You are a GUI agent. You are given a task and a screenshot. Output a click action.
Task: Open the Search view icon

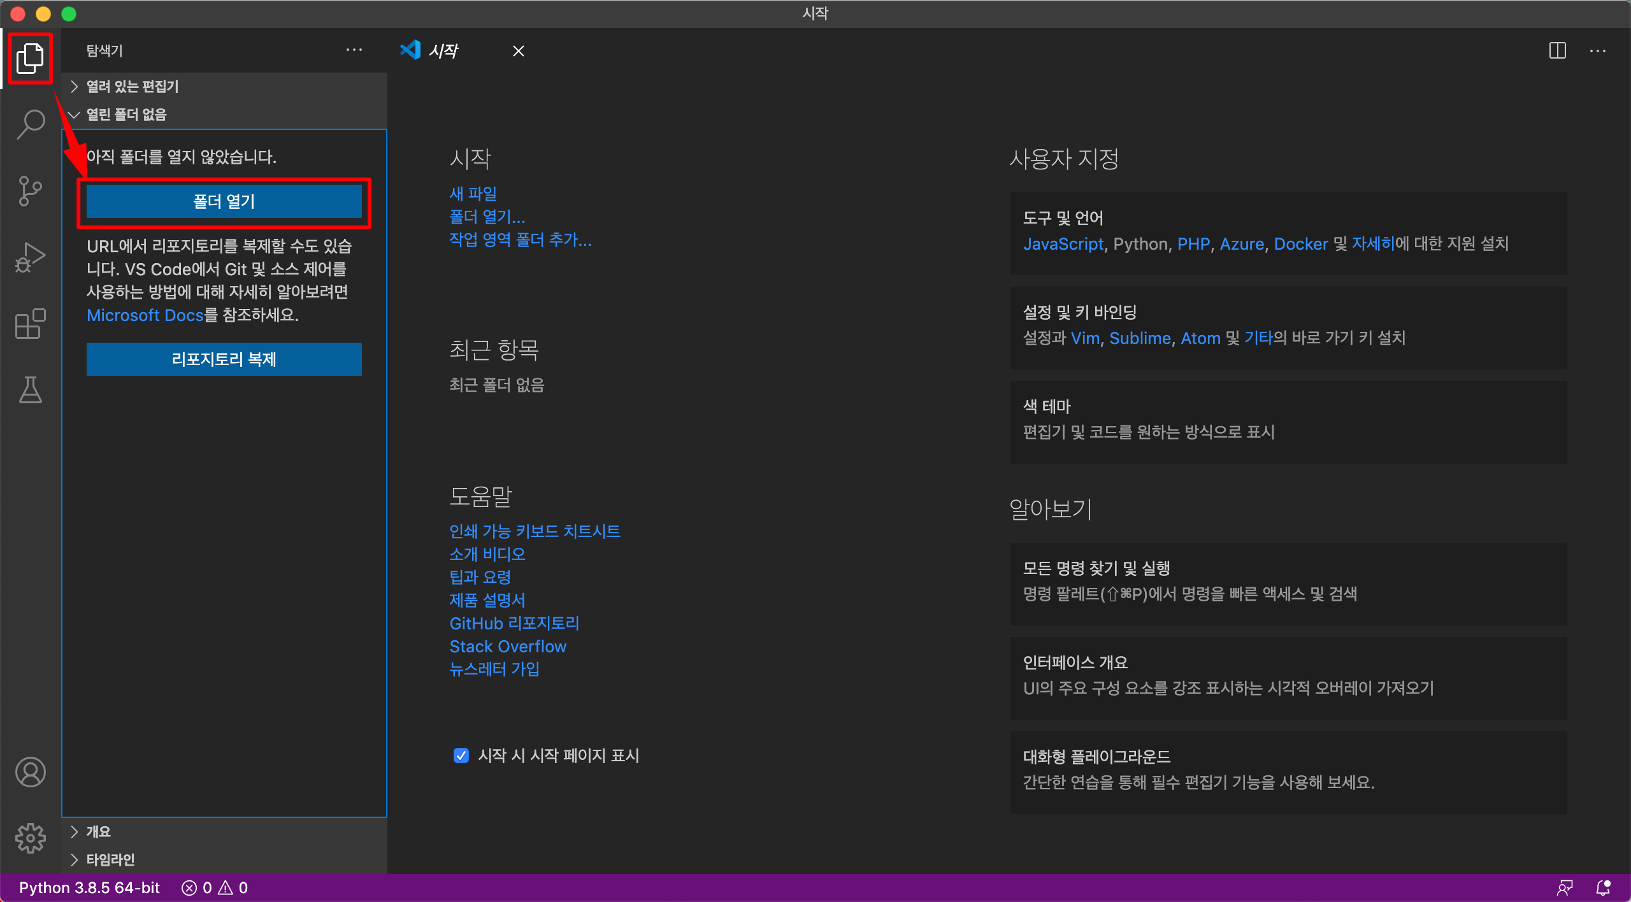click(30, 124)
